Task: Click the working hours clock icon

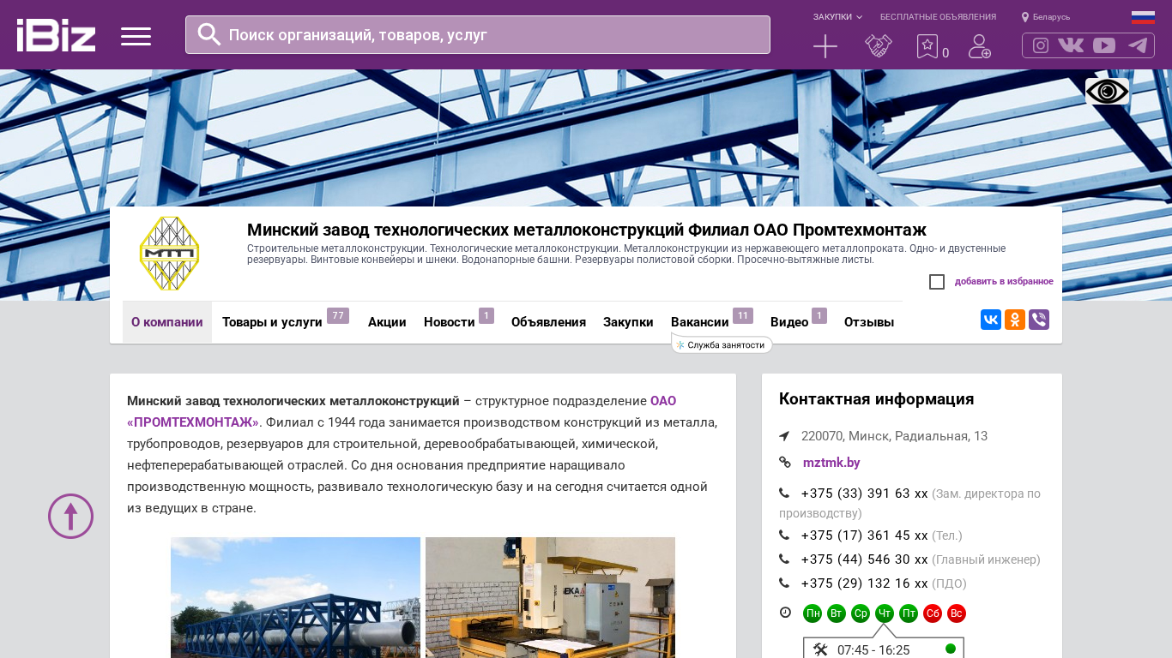Action: click(x=785, y=613)
